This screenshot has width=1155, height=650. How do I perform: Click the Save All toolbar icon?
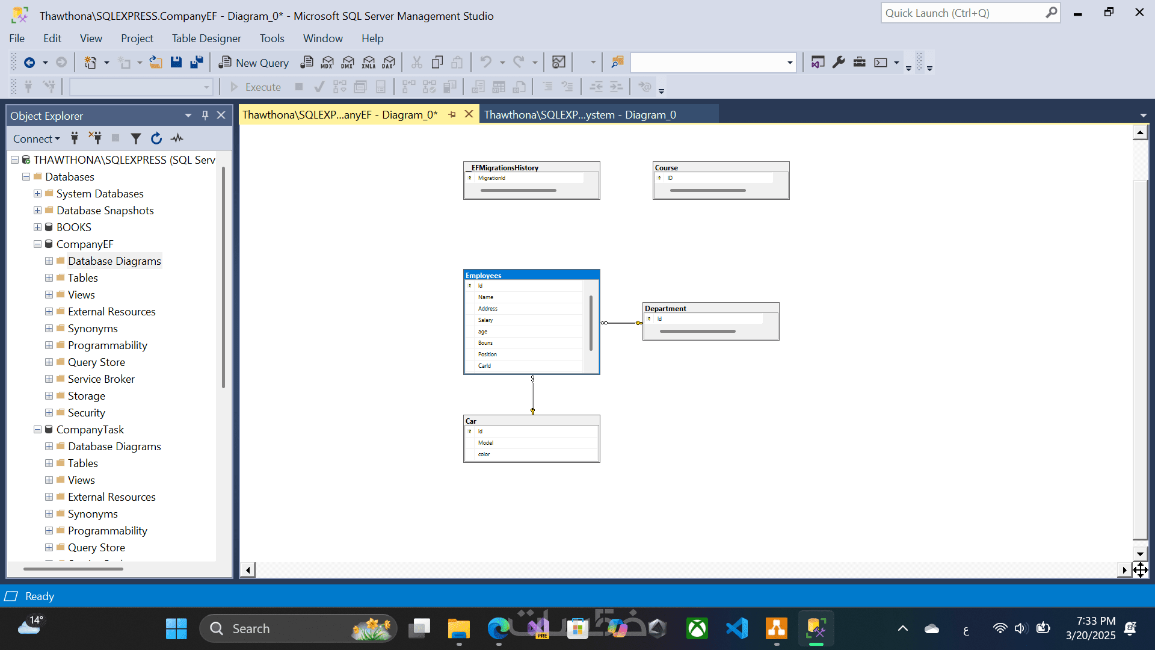point(196,63)
